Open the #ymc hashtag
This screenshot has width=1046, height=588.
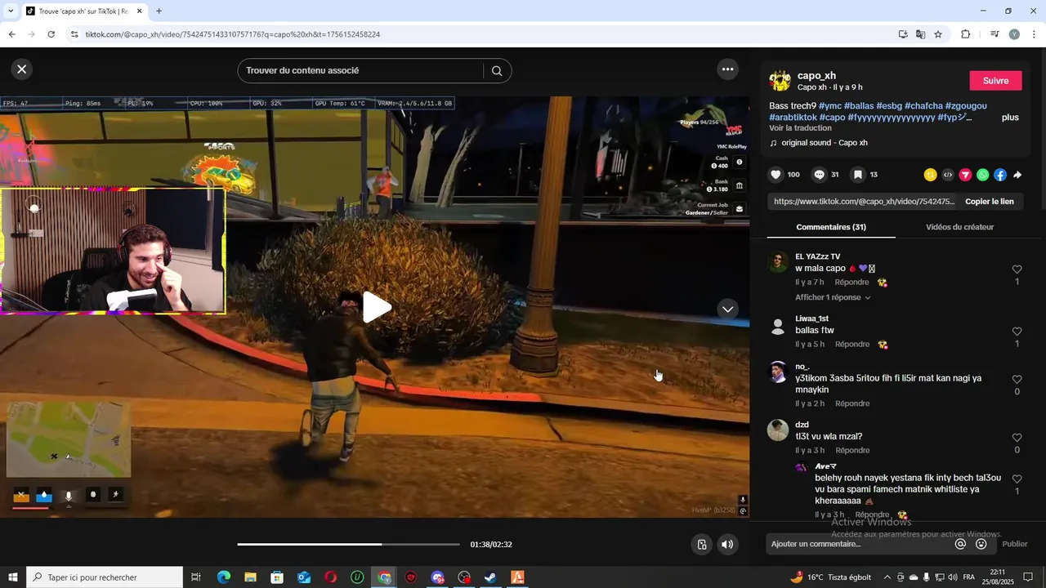pos(829,106)
